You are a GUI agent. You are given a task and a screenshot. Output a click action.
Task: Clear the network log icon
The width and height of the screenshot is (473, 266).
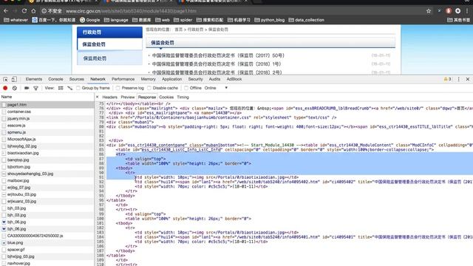click(15, 88)
